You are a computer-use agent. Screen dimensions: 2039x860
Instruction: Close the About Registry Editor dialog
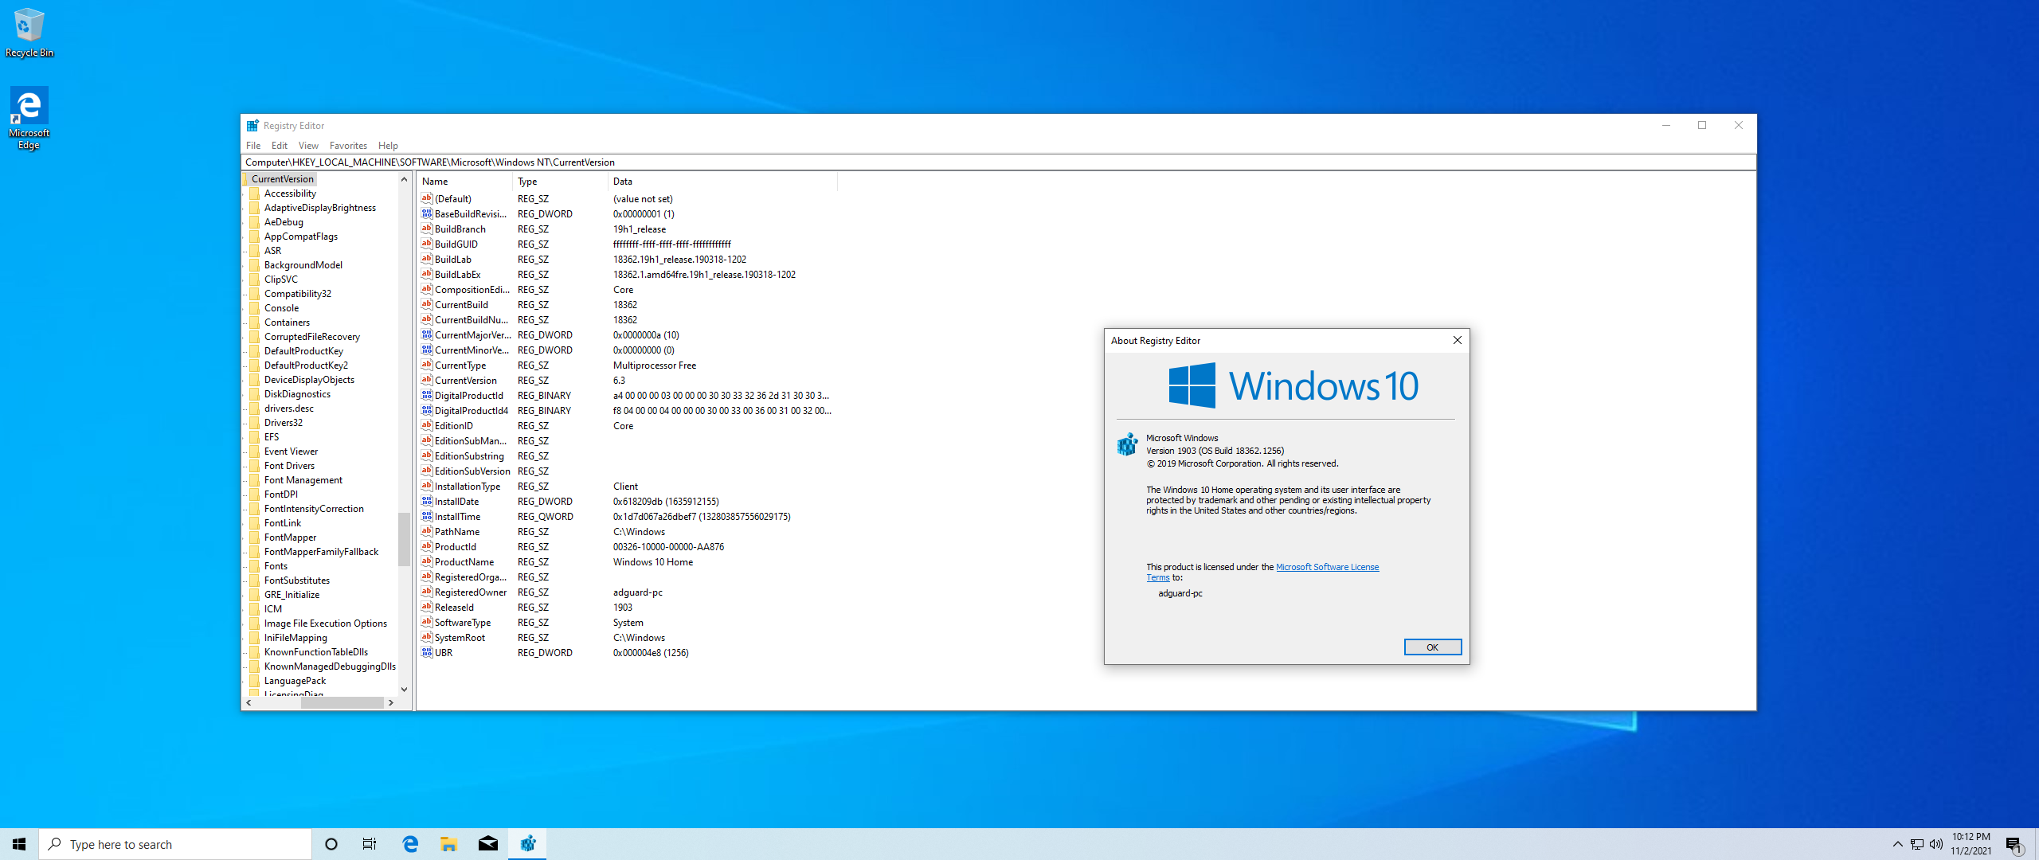click(x=1457, y=340)
